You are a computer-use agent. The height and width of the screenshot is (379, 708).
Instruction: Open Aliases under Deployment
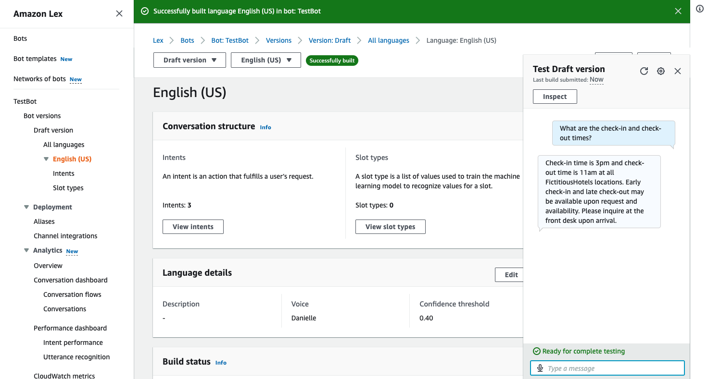[44, 221]
